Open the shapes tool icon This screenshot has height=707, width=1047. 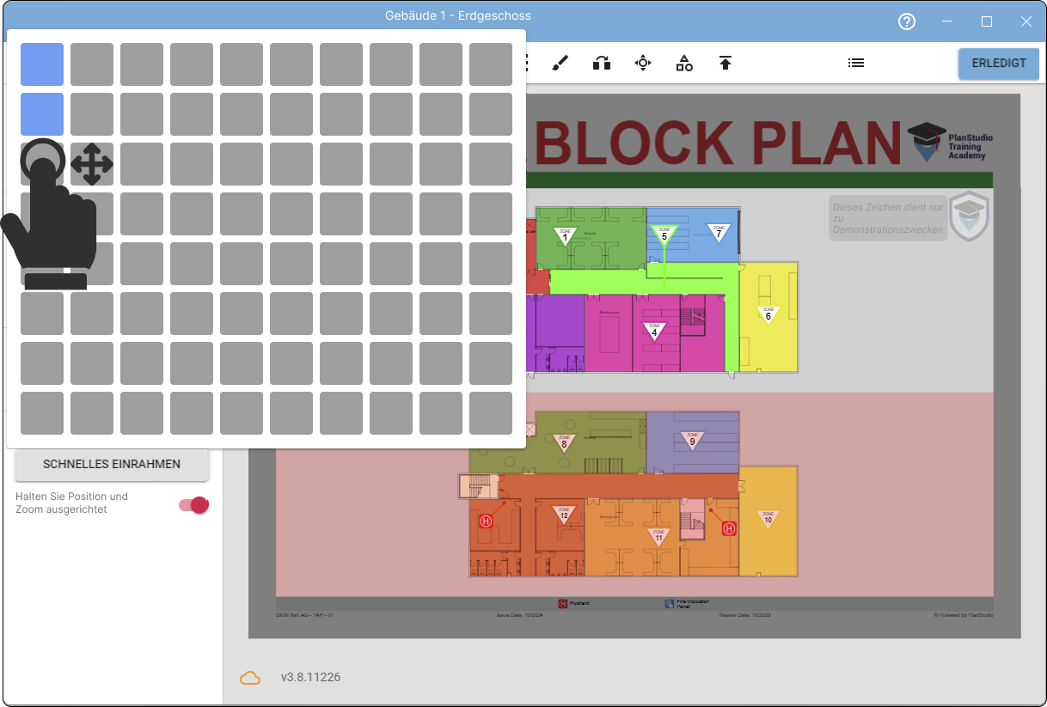(x=684, y=63)
